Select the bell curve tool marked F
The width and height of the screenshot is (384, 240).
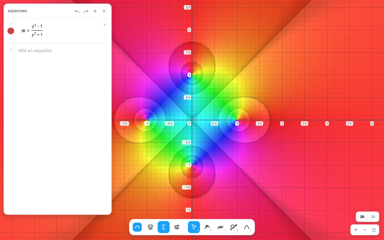click(247, 227)
